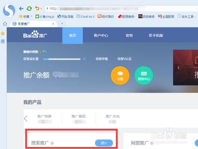198x149 pixels.
Task: Open the 站长工具 bookmark folder
Action: coord(187,17)
